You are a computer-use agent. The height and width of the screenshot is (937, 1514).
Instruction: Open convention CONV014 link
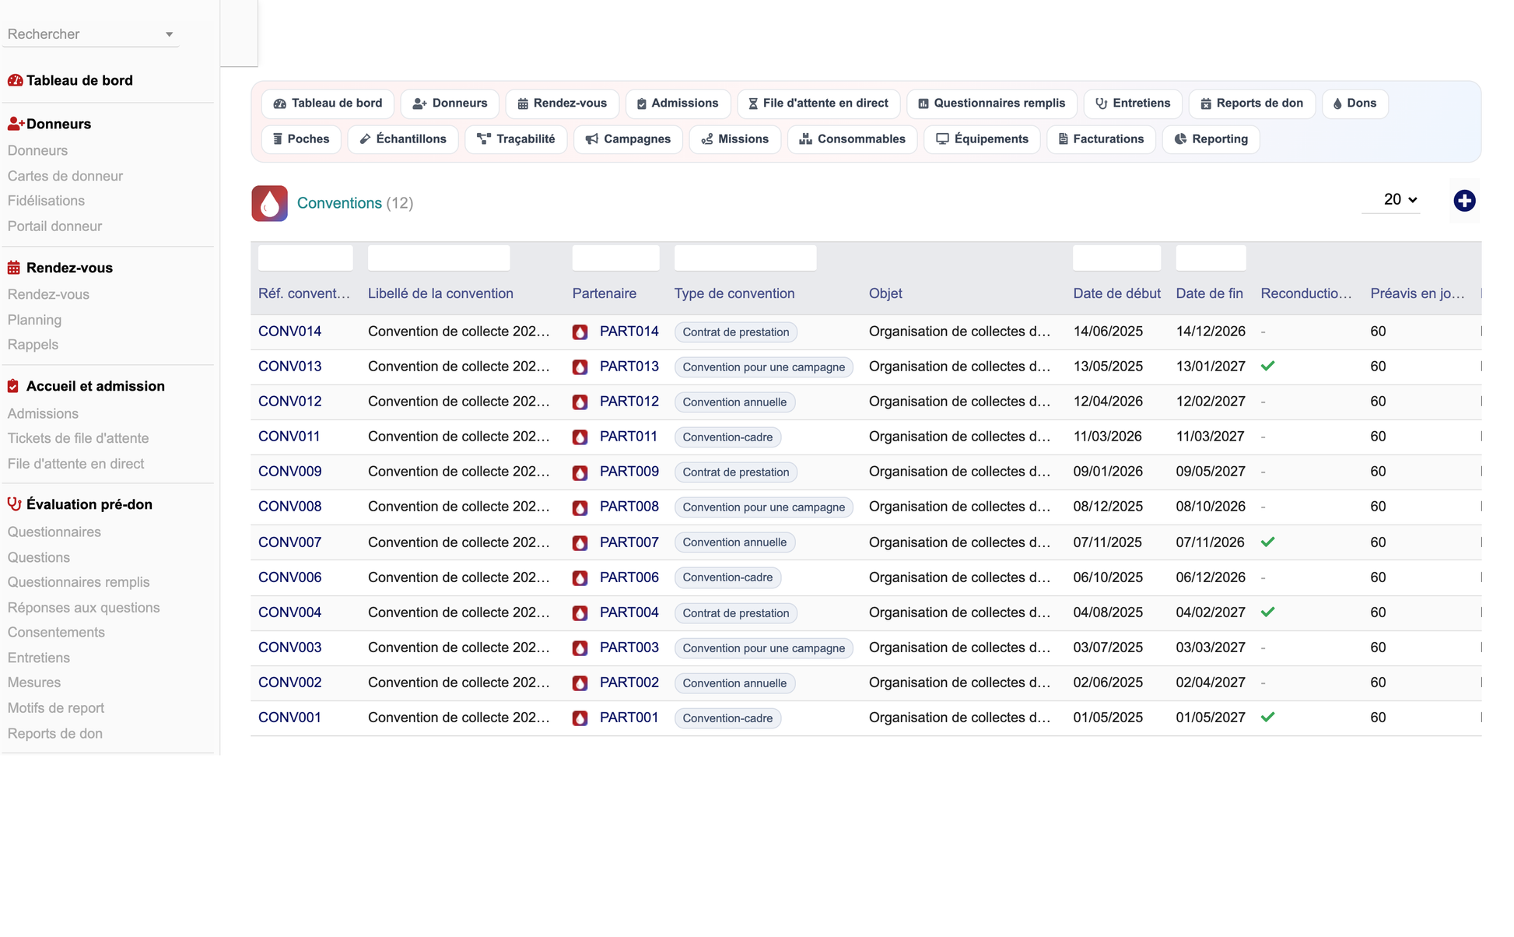pos(289,332)
